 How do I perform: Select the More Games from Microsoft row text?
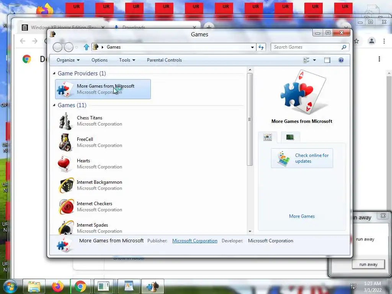tap(106, 86)
